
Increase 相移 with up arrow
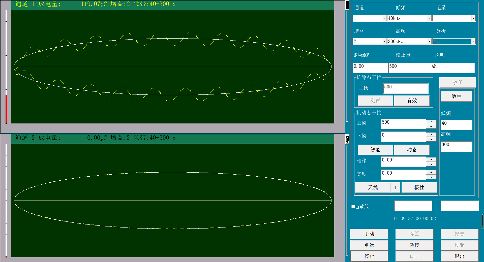coord(431,159)
